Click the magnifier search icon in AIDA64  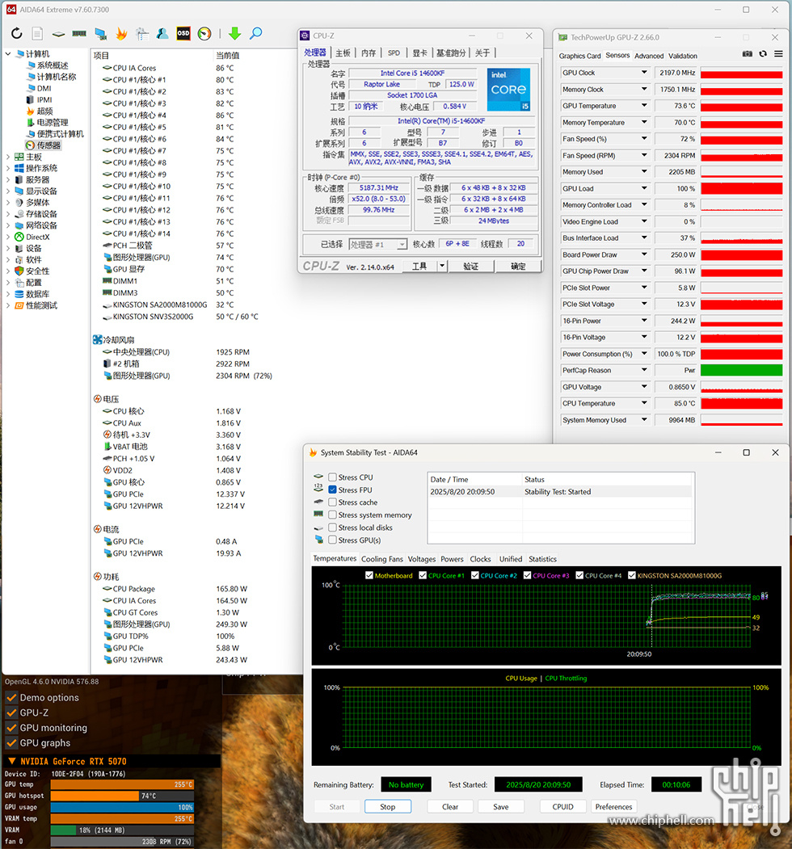255,34
